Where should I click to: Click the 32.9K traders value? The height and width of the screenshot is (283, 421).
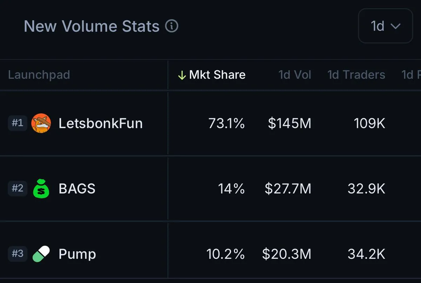[x=366, y=189]
